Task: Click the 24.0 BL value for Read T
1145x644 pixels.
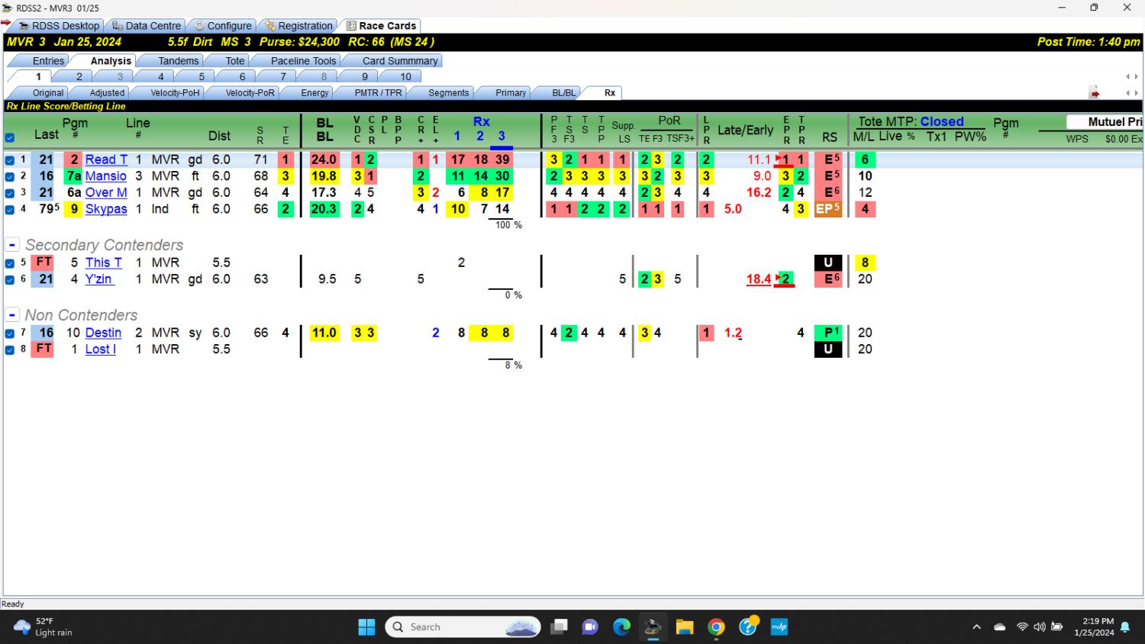Action: point(324,159)
